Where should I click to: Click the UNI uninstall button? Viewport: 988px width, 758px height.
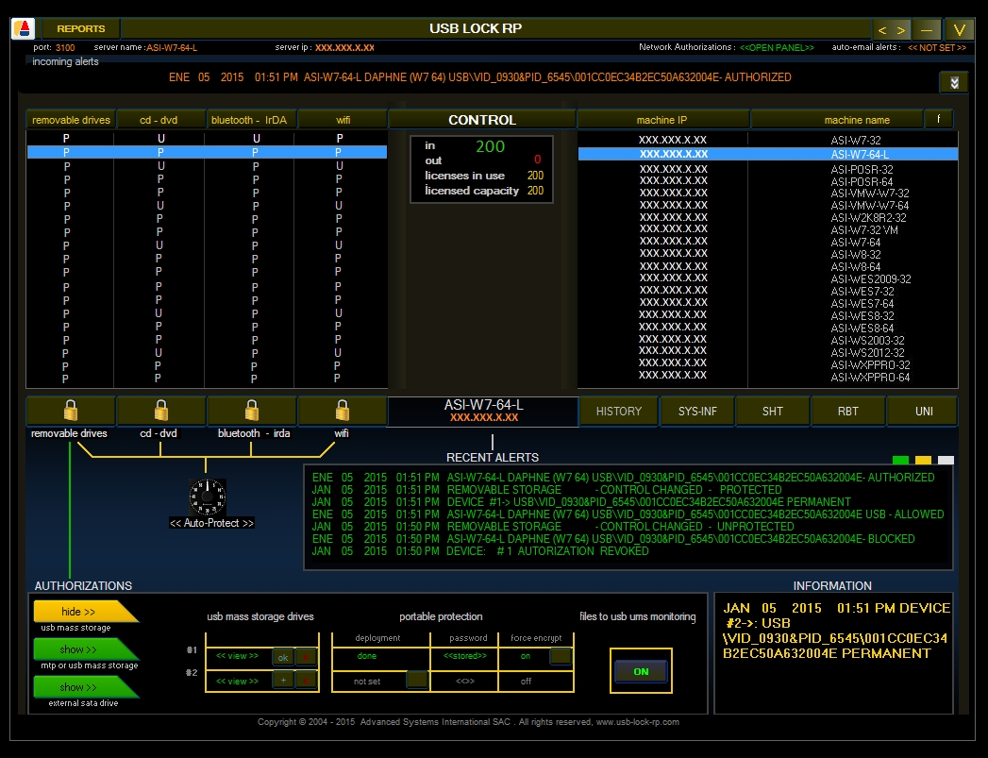click(924, 411)
